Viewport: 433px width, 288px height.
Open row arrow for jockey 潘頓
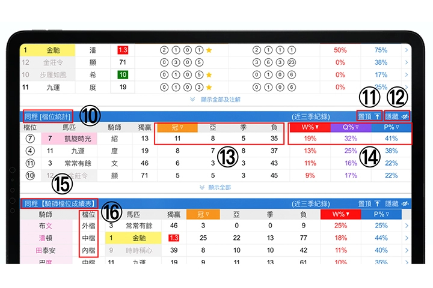(407, 238)
